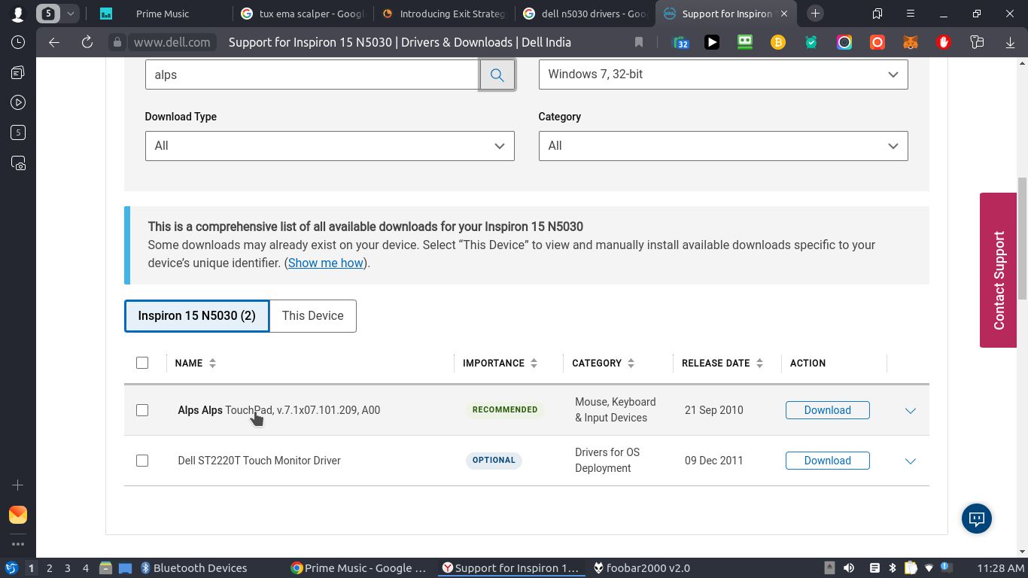1028x578 pixels.
Task: Click the Bluetooth icon in system tray
Action: [x=893, y=568]
